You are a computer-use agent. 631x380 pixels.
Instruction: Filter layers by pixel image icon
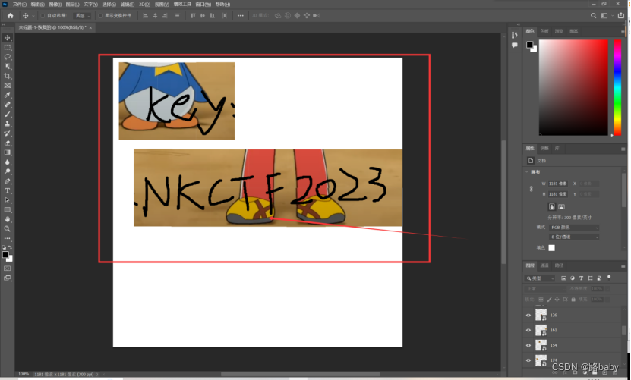pos(563,278)
